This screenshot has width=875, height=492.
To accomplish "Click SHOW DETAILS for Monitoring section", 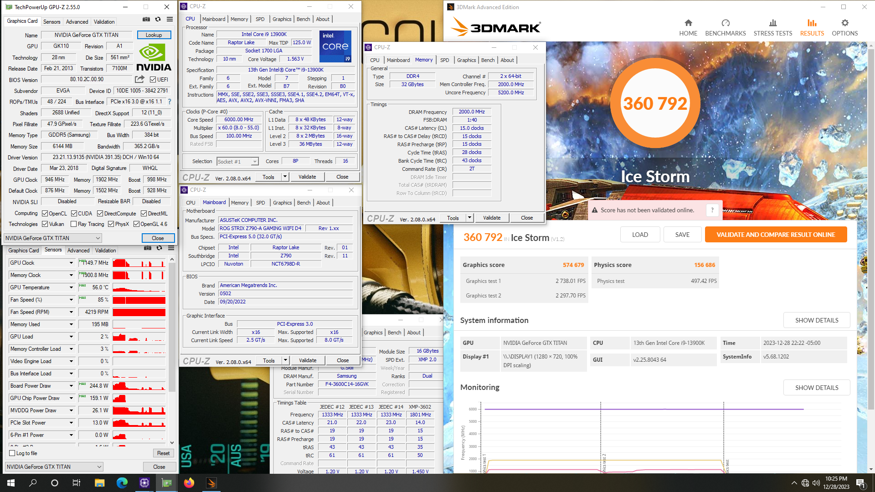I will (817, 388).
